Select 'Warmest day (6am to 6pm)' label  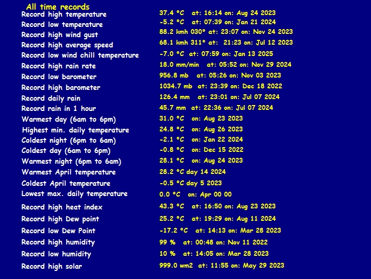pyautogui.click(x=68, y=120)
